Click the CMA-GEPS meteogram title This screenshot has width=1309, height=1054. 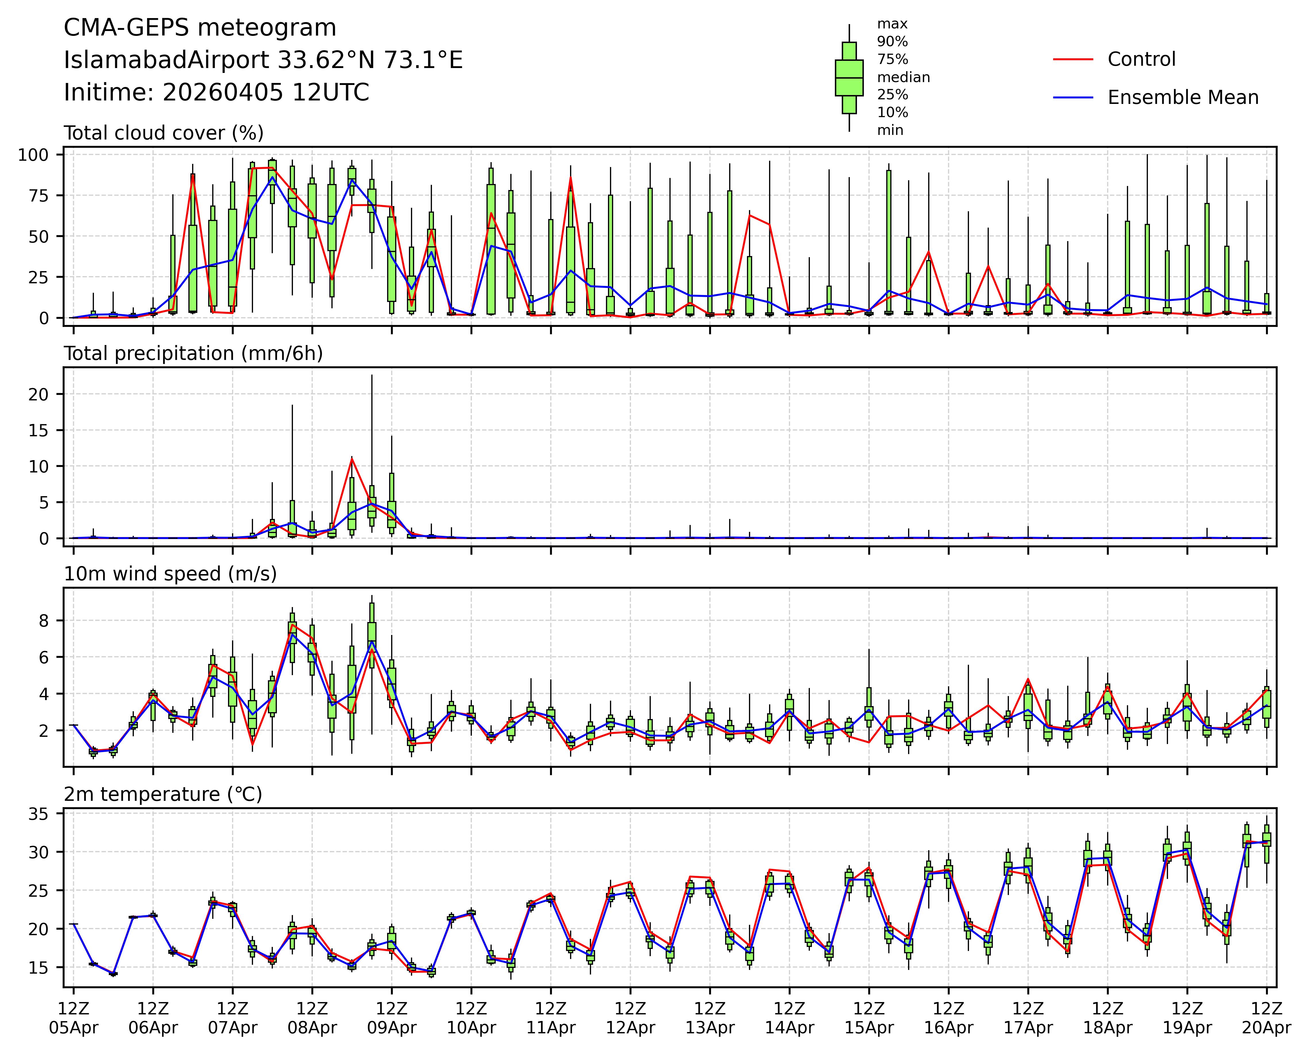(x=200, y=28)
